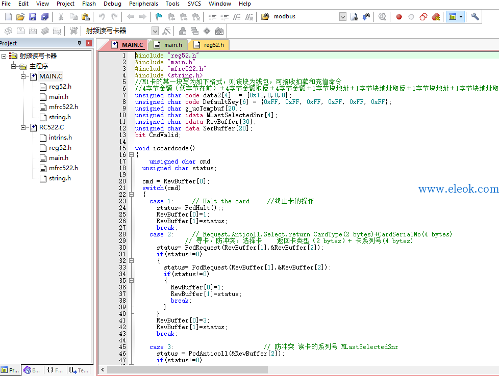Switch to the reg52.h editor tab
499x376 pixels.
point(209,45)
